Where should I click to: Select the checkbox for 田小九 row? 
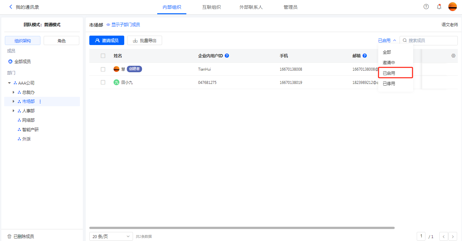[x=103, y=83]
